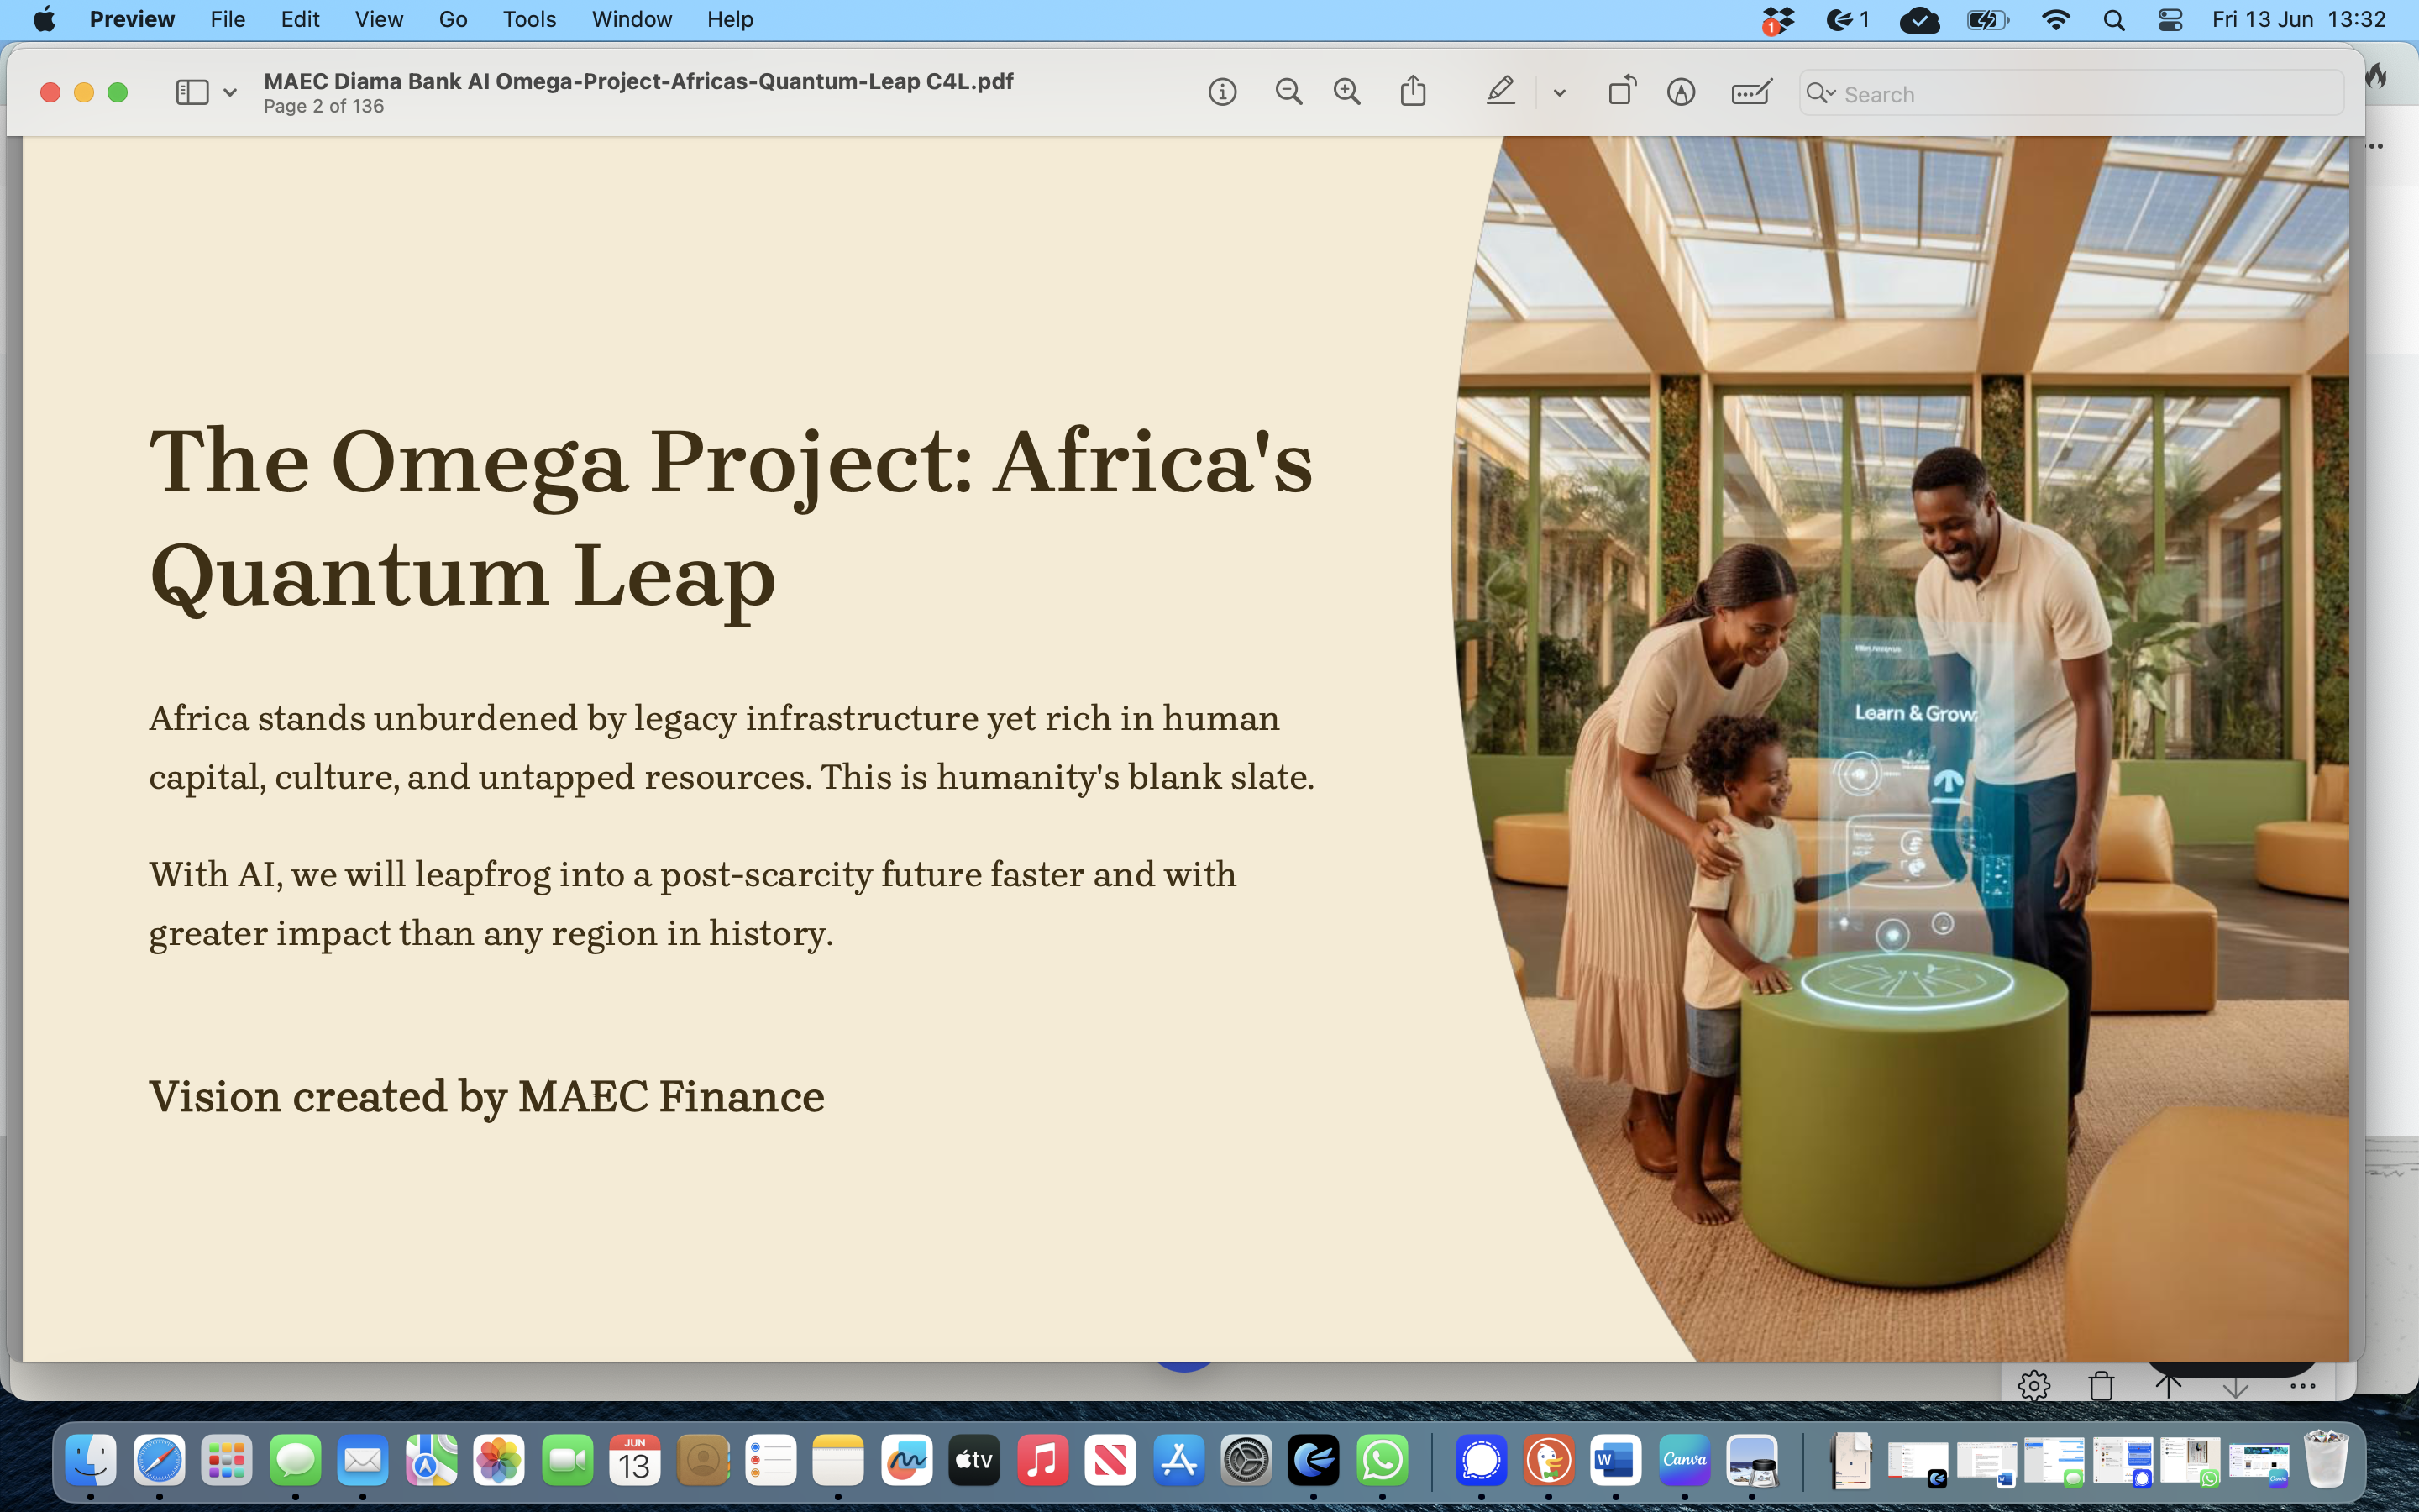Open Launchpad in the Dock
The width and height of the screenshot is (2419, 1512).
point(227,1460)
